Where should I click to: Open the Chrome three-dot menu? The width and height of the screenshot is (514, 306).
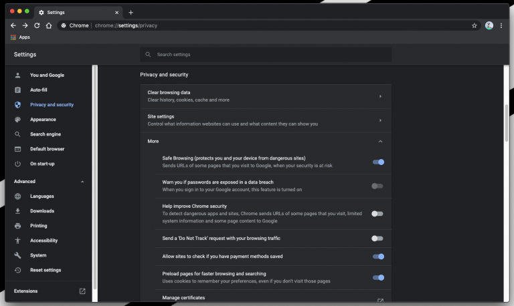tap(501, 25)
